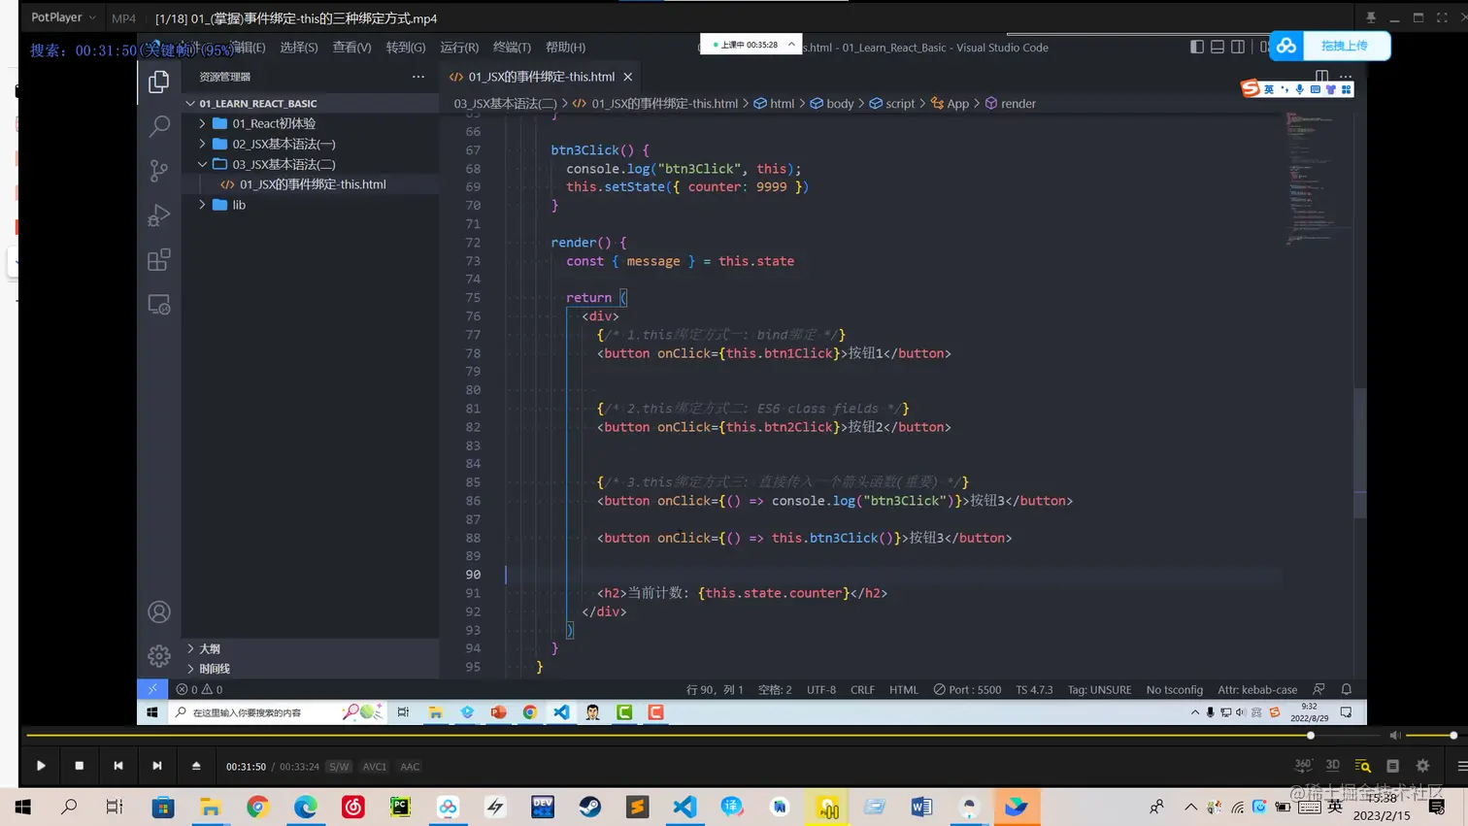Open PotPlayer chapter list icon

tap(1393, 766)
